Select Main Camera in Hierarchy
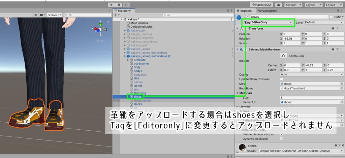The width and height of the screenshot is (345, 158). [x=139, y=23]
